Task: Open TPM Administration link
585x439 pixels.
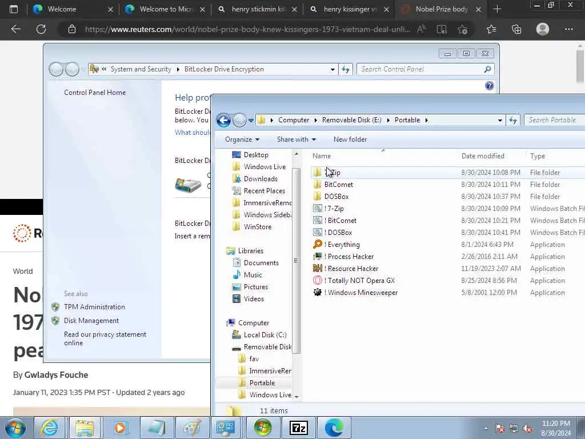Action: pos(94,307)
